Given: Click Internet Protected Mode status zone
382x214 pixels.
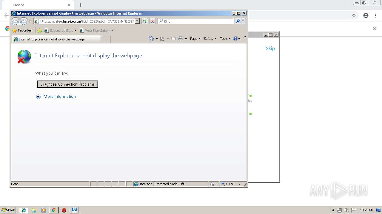Looking at the screenshot, I should 170,184.
